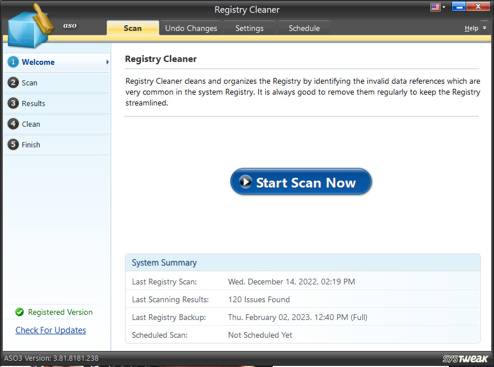
Task: Select the numbered Welcome step icon
Action: (x=13, y=62)
